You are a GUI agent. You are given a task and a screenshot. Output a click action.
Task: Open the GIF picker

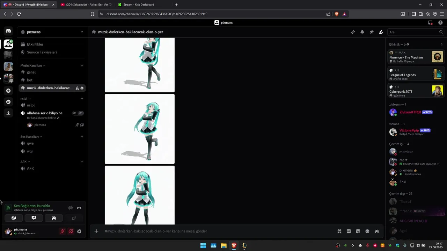click(349, 231)
